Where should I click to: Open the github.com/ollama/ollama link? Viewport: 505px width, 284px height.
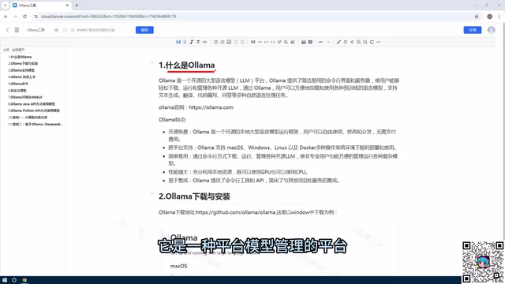[235, 212]
